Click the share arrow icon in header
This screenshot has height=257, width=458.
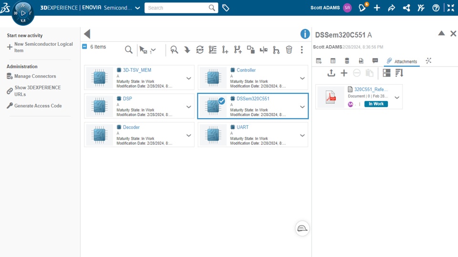pos(391,8)
